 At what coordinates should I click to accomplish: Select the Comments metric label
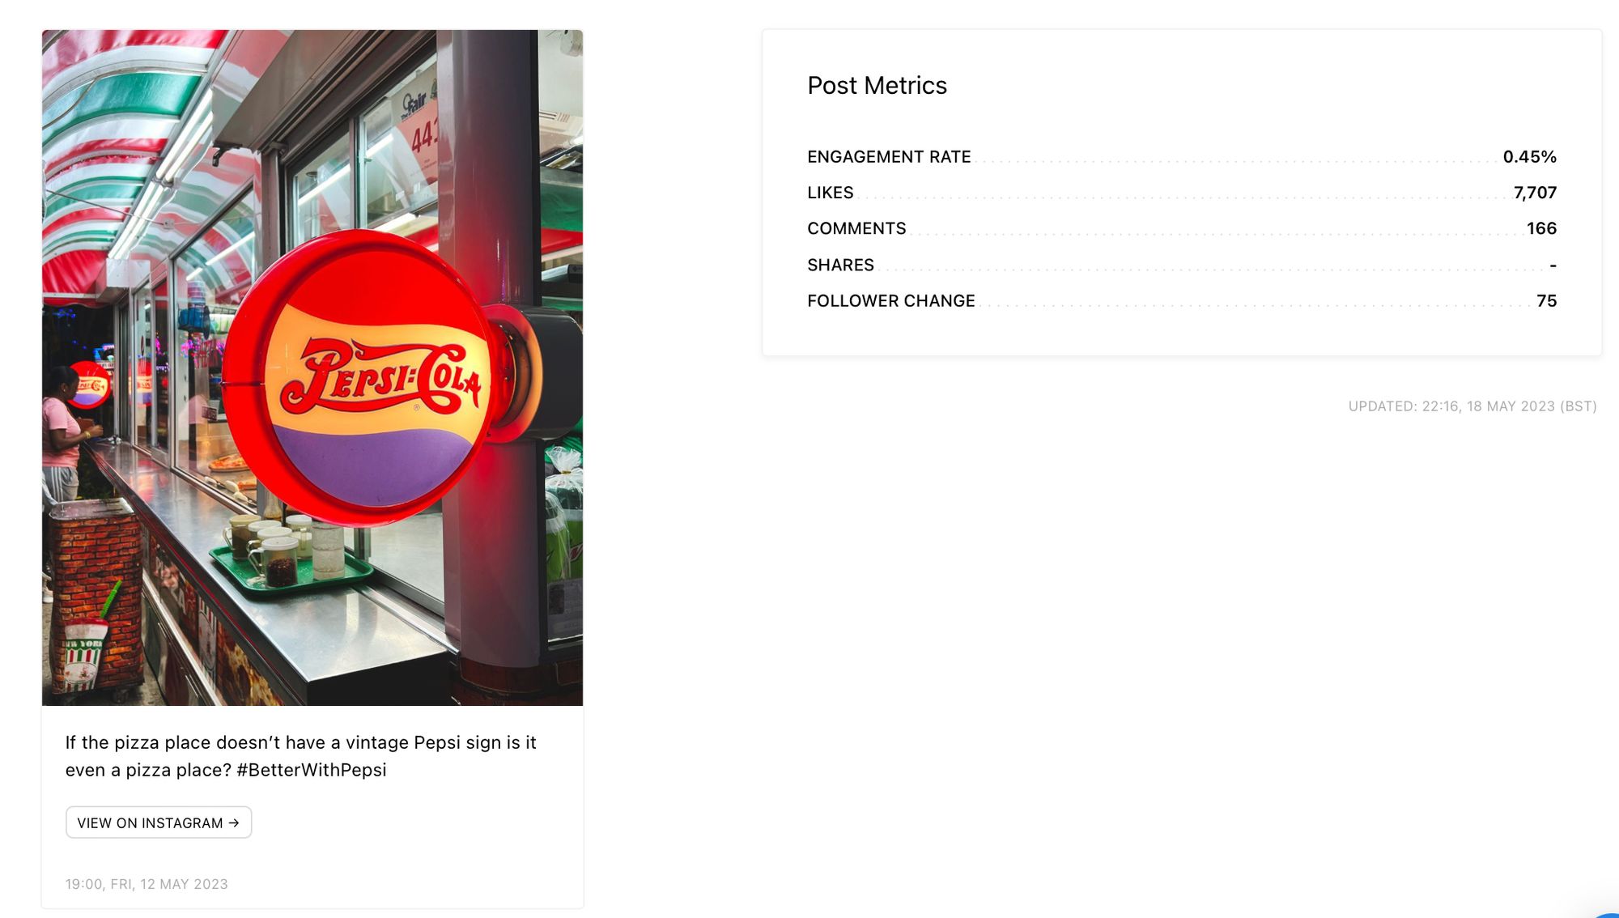point(856,229)
